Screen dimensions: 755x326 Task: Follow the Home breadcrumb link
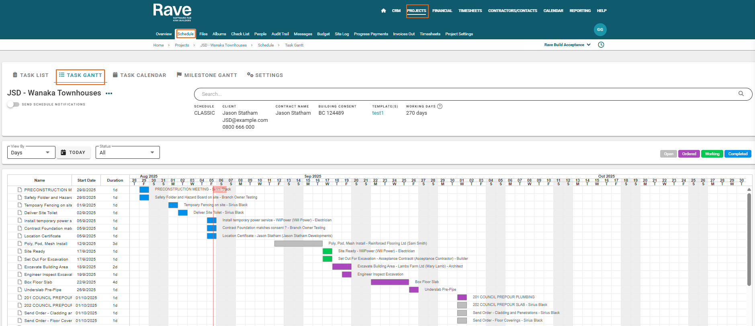158,45
